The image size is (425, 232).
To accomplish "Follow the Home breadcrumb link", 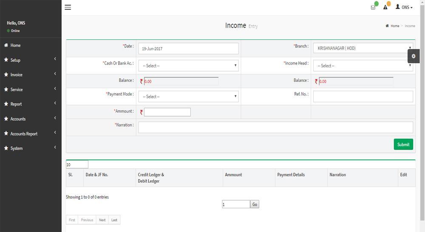I will pos(395,26).
